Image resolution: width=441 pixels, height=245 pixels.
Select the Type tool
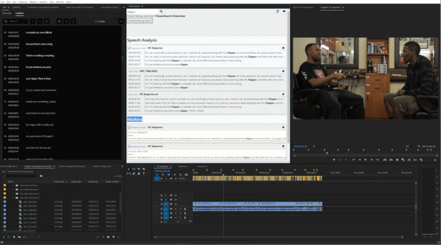(144, 174)
